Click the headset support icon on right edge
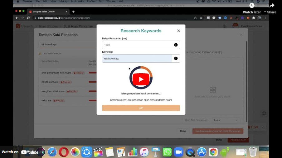This screenshot has width=282, height=158. tap(264, 114)
